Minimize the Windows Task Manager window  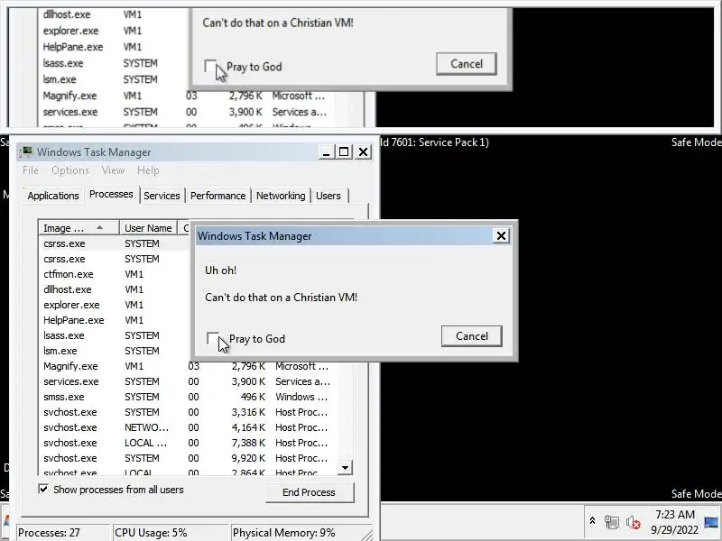pyautogui.click(x=326, y=151)
